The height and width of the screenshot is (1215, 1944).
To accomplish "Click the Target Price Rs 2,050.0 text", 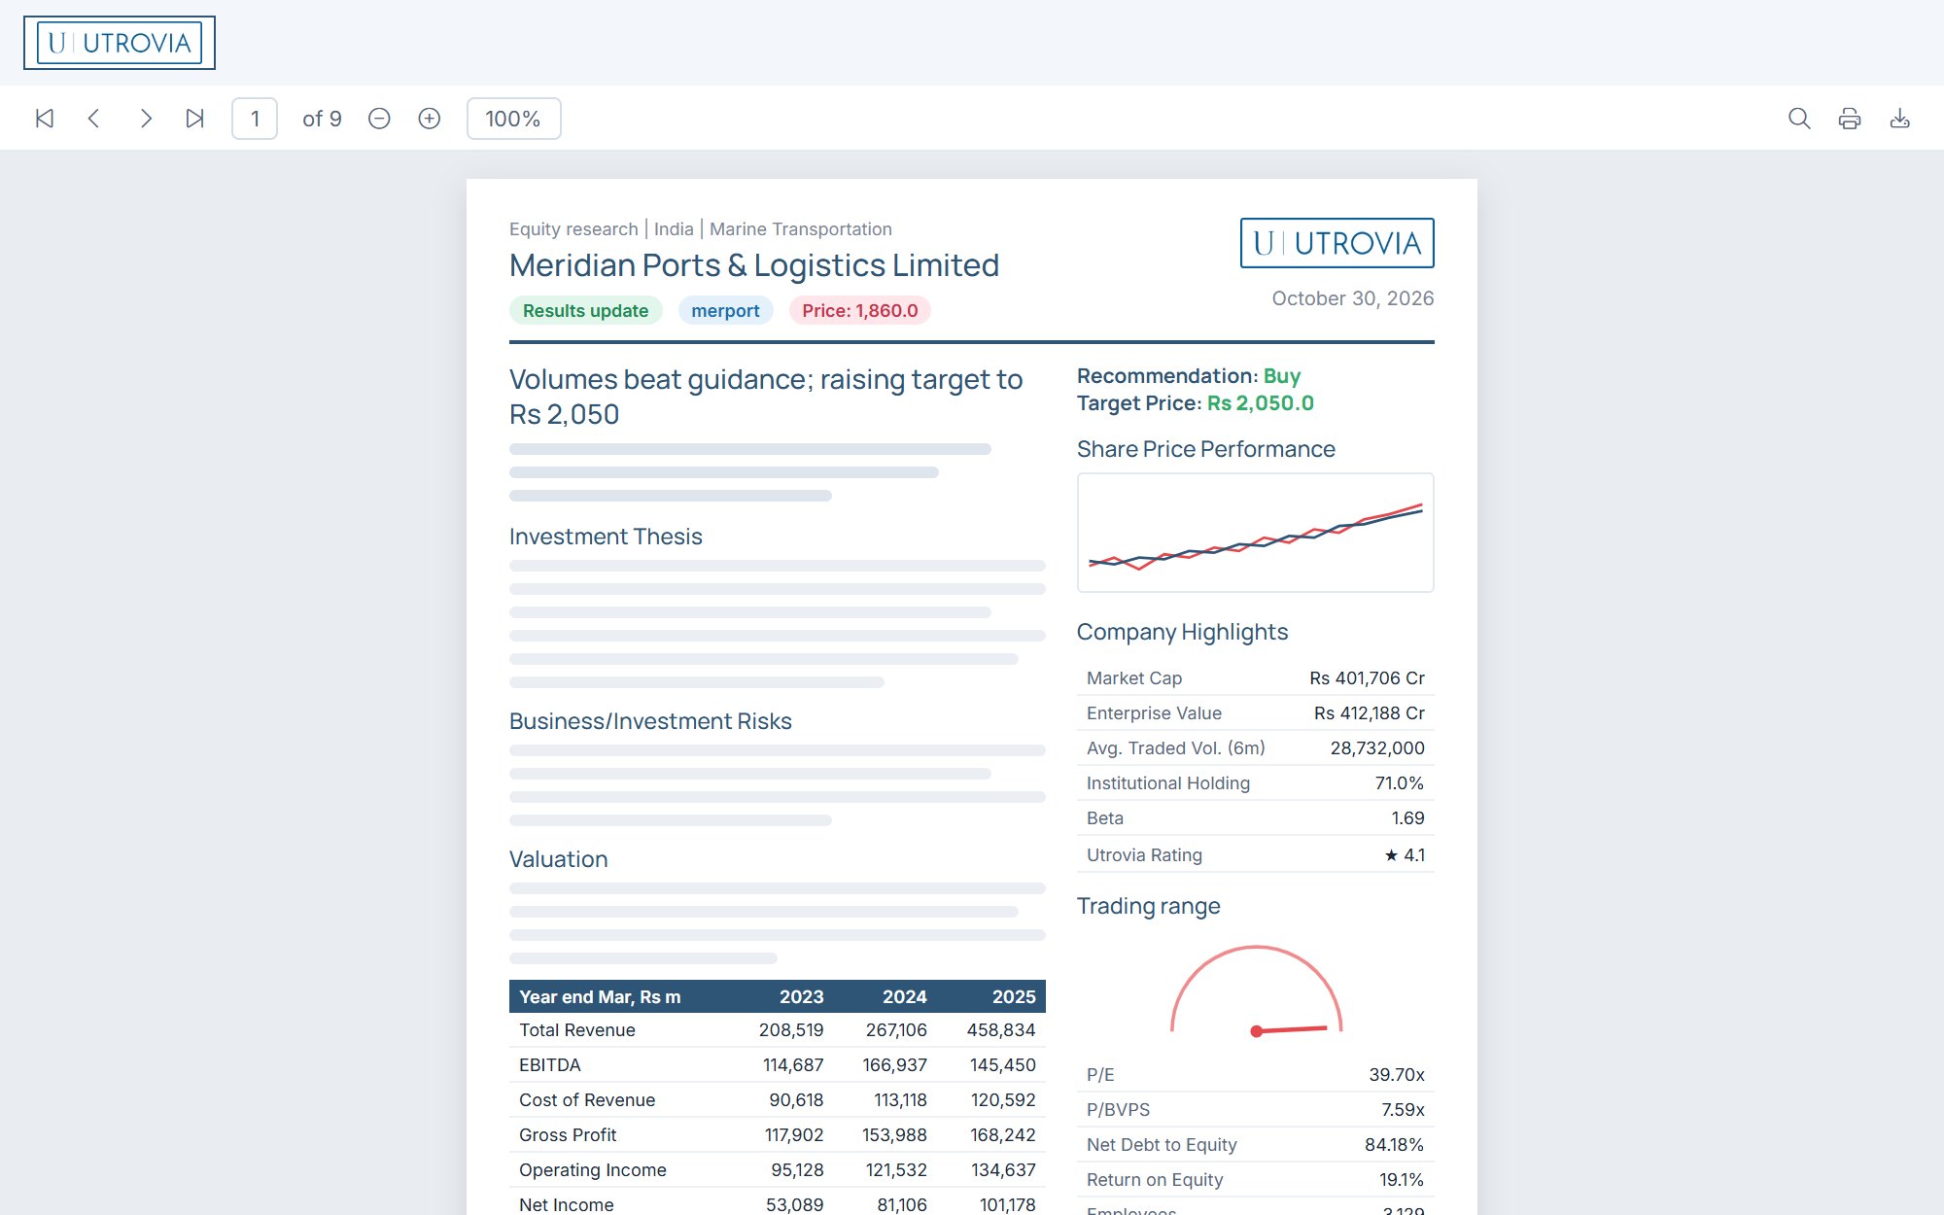I will pyautogui.click(x=1195, y=403).
